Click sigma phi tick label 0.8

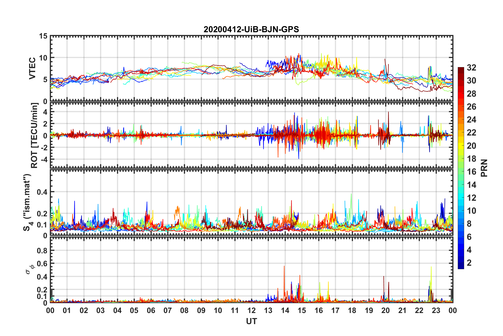(x=42, y=251)
